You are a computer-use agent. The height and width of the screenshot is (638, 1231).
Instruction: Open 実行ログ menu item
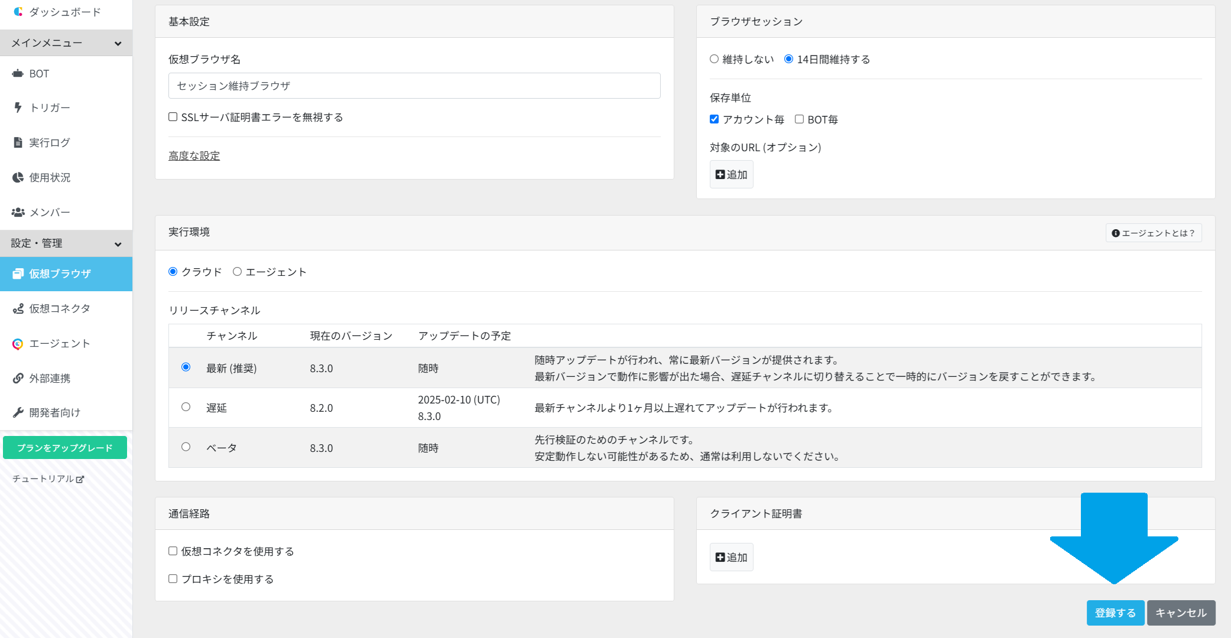(66, 142)
